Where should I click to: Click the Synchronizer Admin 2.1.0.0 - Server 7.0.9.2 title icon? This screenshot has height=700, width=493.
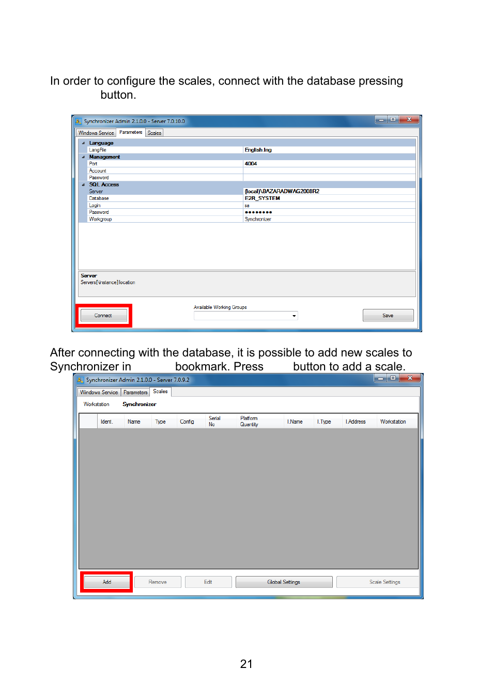coord(81,380)
